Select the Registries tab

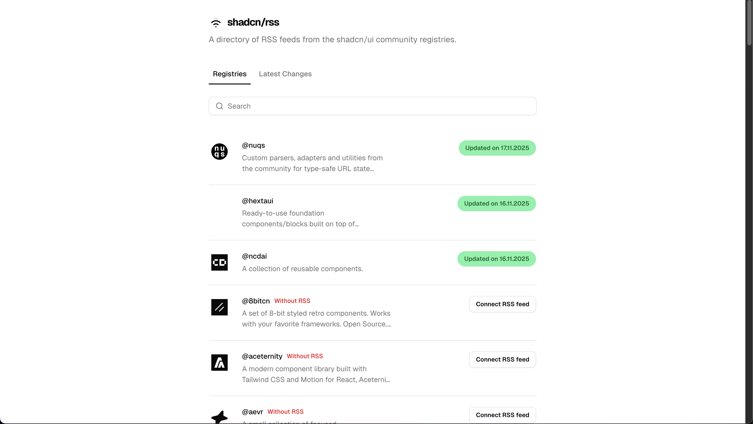coord(229,74)
